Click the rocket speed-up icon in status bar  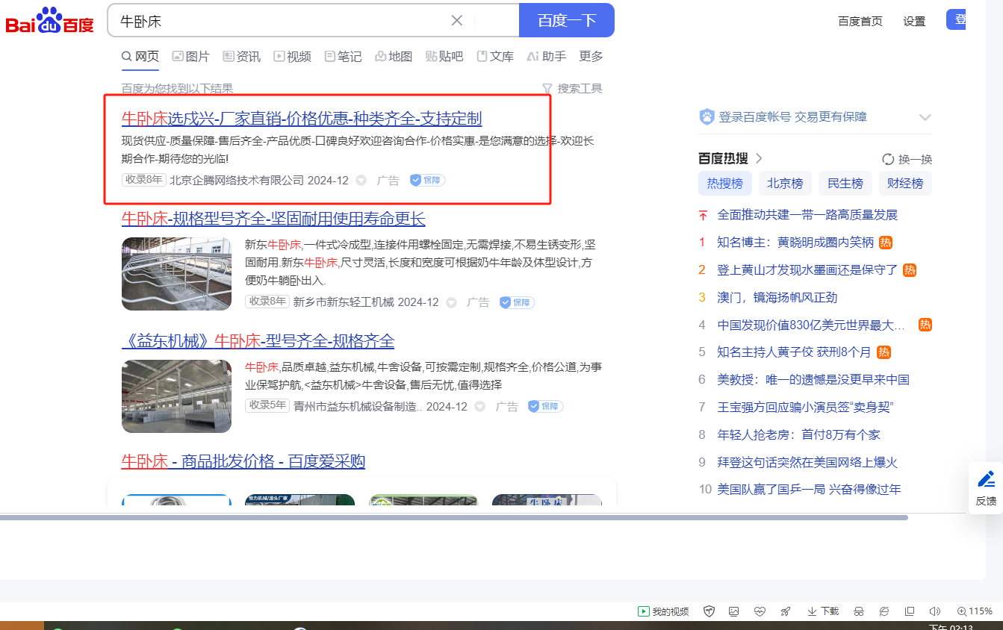(785, 611)
